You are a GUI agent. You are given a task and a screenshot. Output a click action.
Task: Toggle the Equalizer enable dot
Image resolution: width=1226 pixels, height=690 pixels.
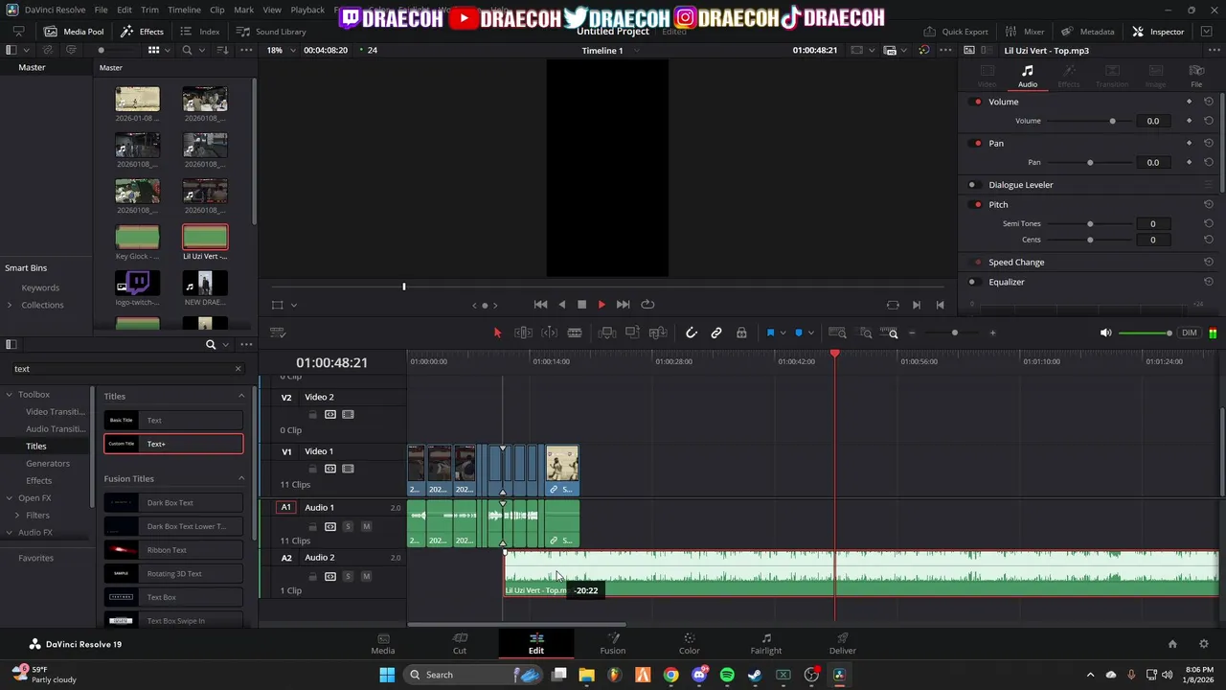[x=972, y=282]
